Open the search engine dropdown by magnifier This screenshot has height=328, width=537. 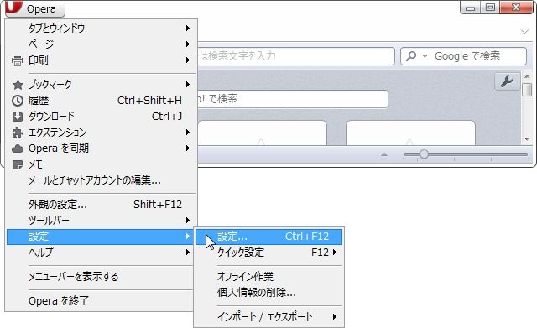click(425, 56)
